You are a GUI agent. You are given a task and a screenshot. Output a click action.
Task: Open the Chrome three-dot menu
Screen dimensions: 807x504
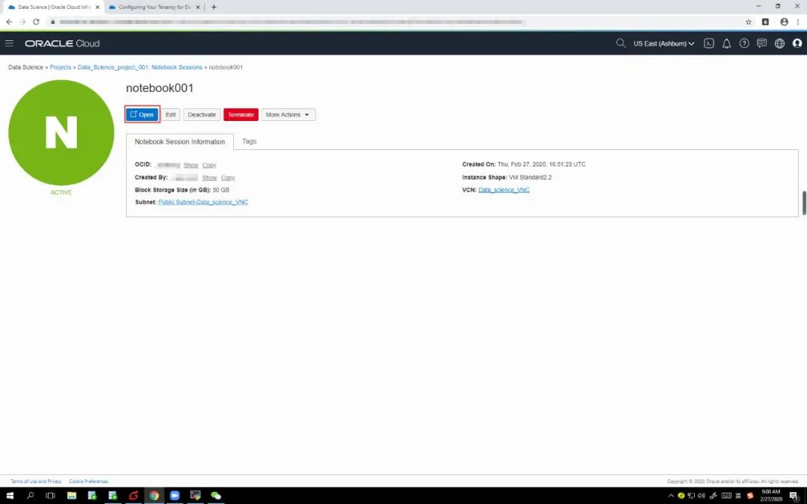coord(798,22)
